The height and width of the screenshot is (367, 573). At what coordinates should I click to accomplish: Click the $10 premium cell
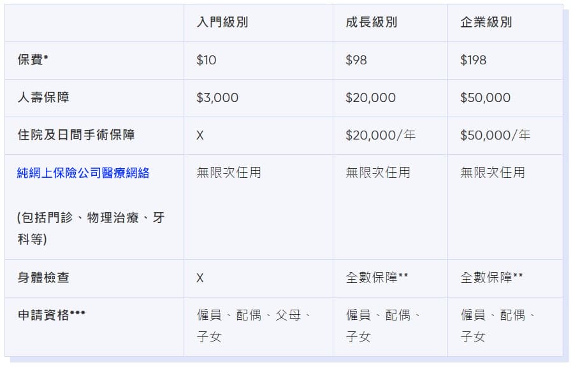point(206,60)
